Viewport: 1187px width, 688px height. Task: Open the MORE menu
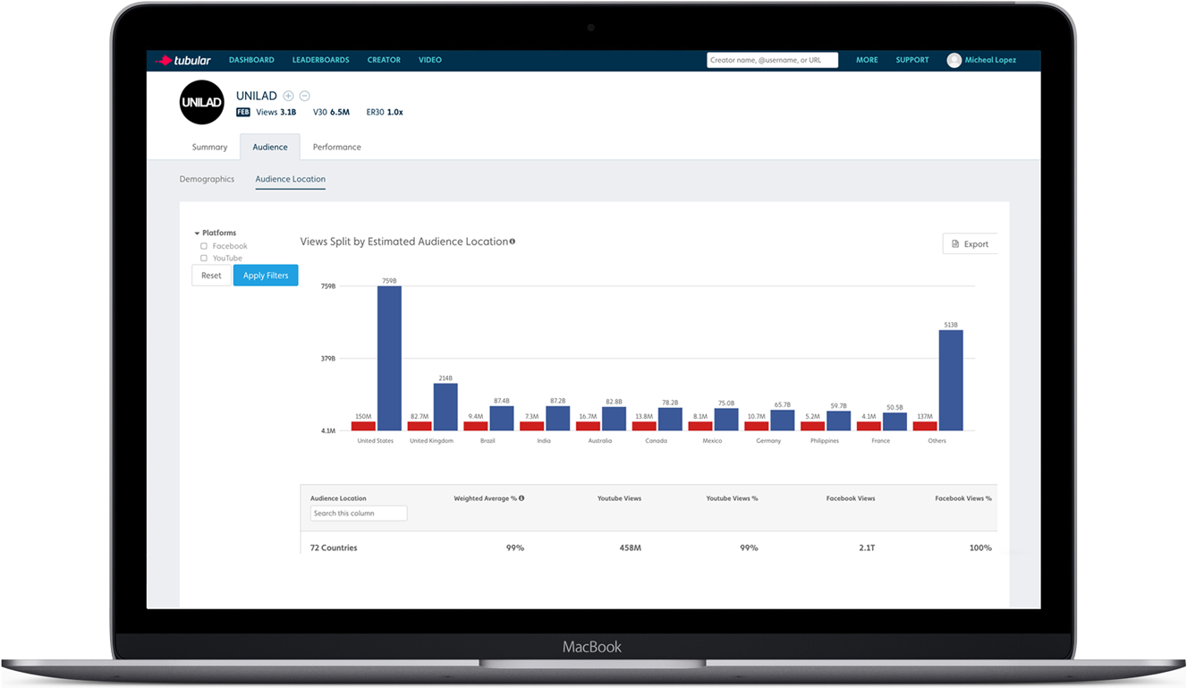click(x=867, y=60)
